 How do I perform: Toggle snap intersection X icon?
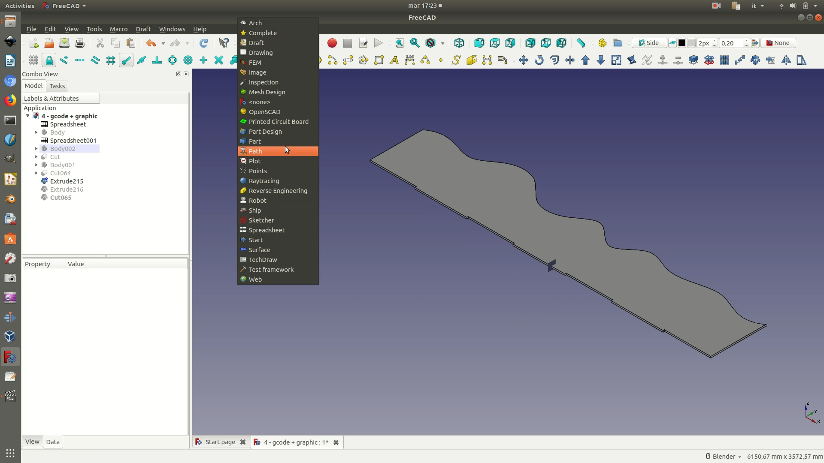(x=219, y=60)
